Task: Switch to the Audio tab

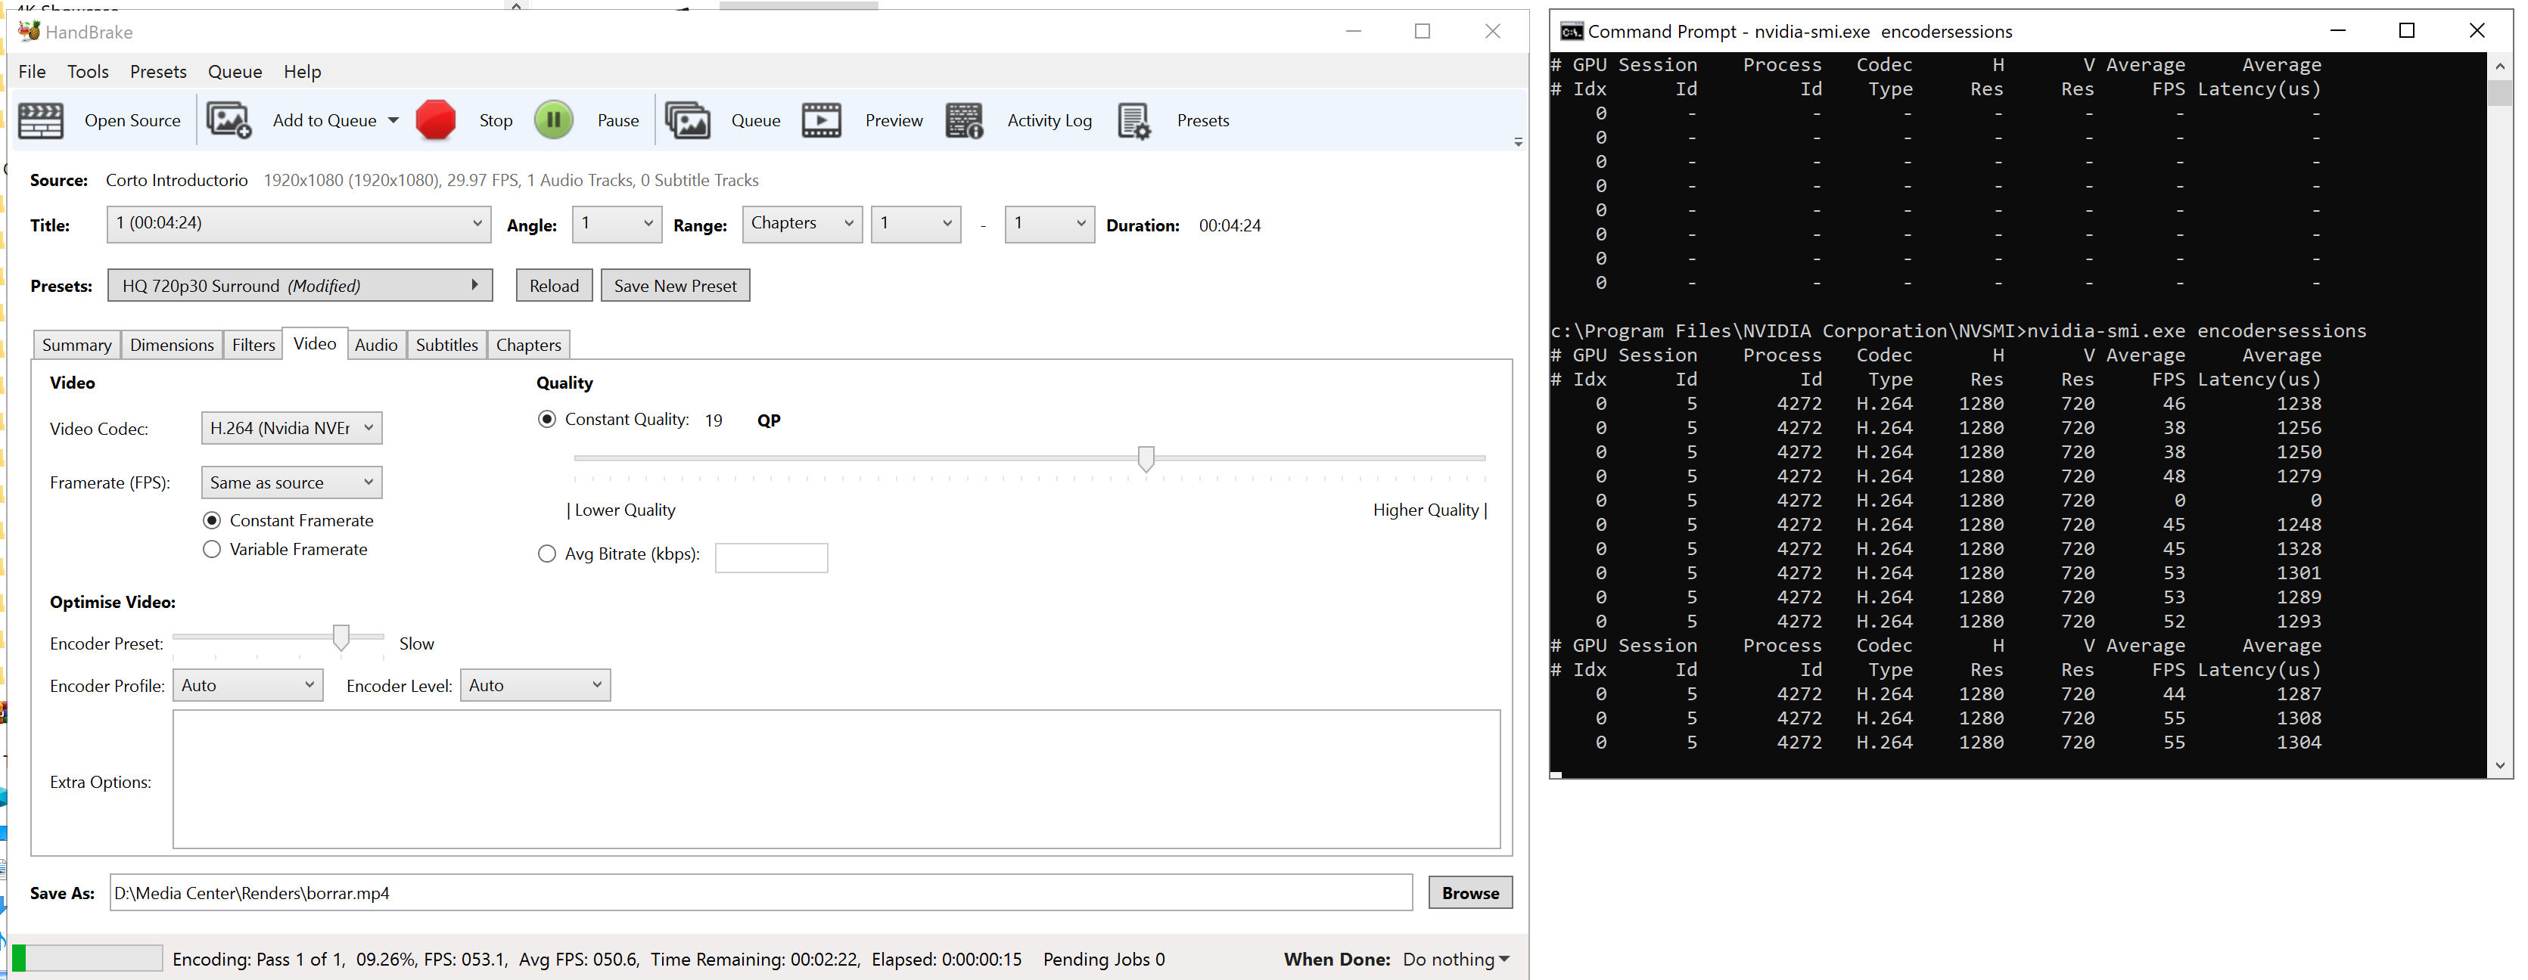Action: [x=376, y=344]
